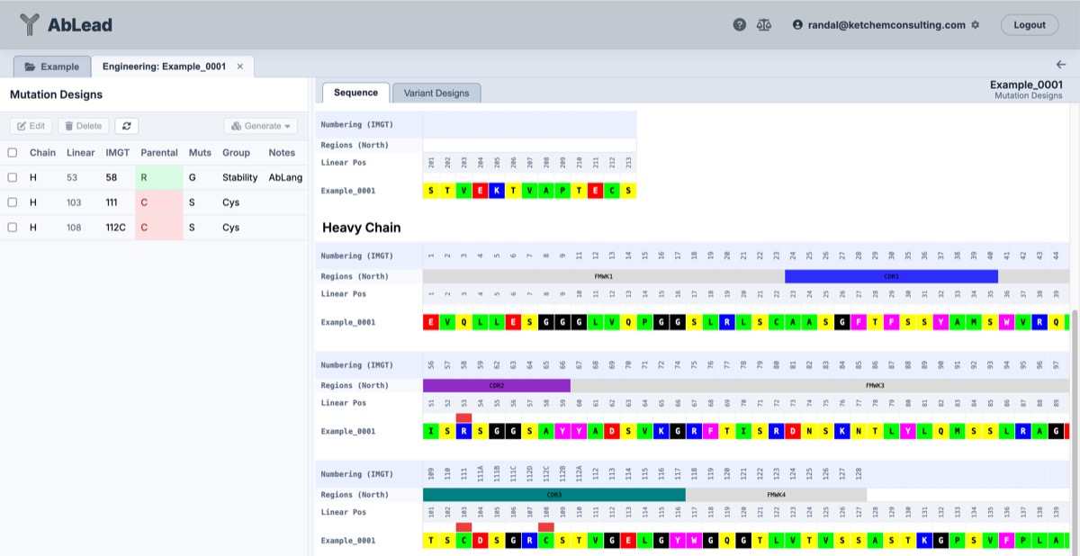Click the user profile avatar icon
Image resolution: width=1080 pixels, height=556 pixels.
[797, 25]
